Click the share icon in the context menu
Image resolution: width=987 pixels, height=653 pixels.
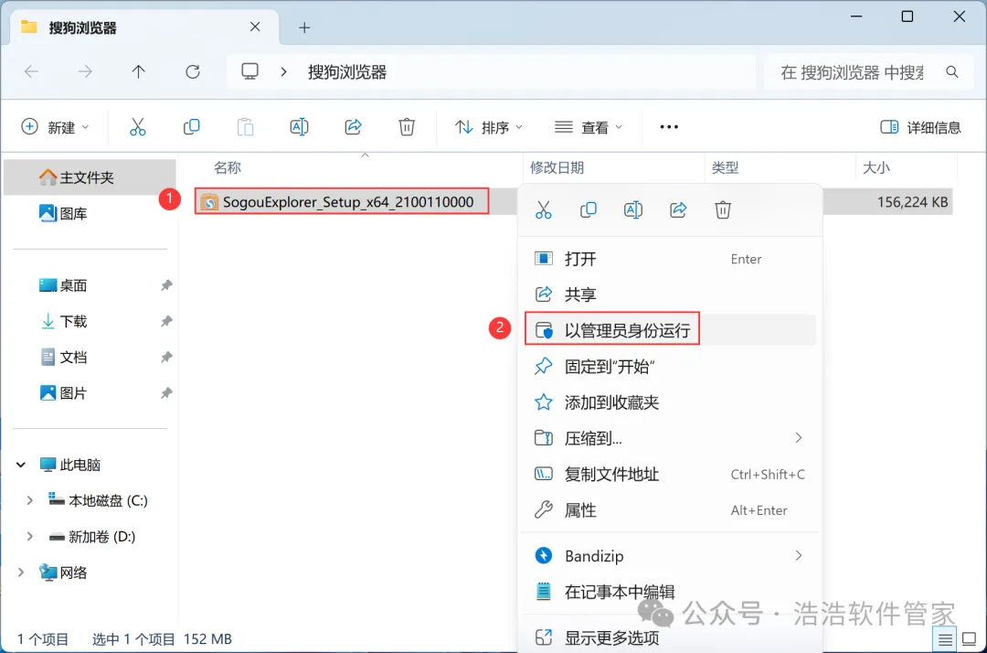(x=678, y=209)
